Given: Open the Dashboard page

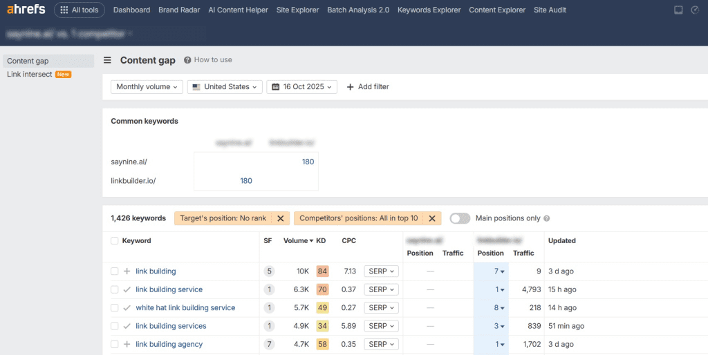Looking at the screenshot, I should 131,10.
